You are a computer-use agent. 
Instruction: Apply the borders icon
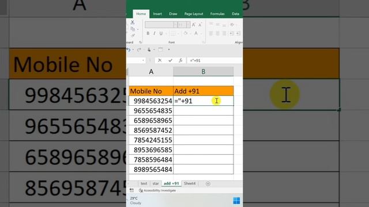pyautogui.click(x=173, y=33)
